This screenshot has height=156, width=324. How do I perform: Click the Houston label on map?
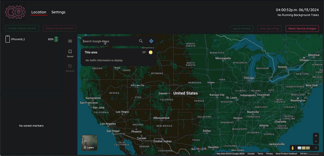pos(213,147)
